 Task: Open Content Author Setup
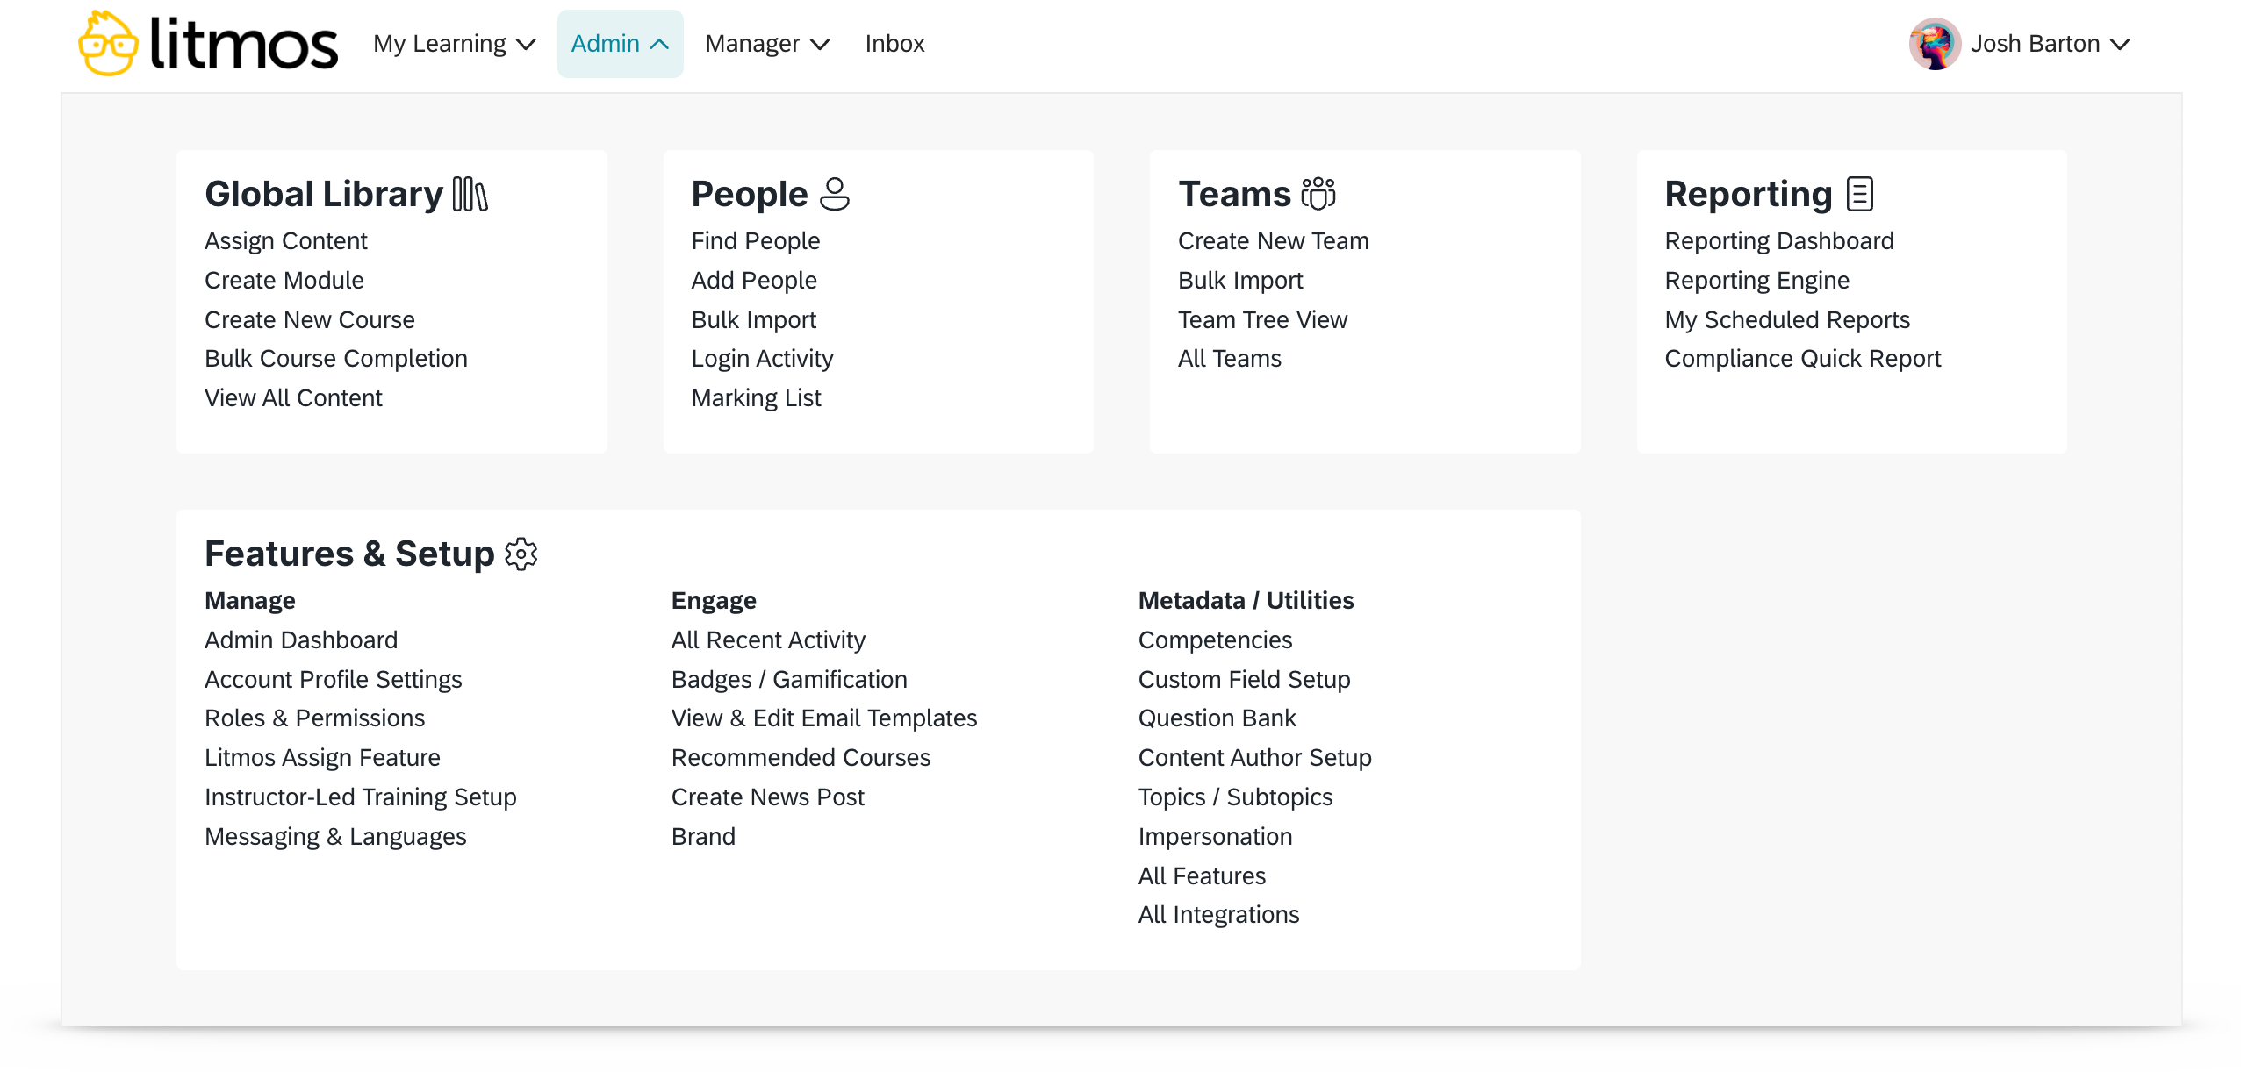(x=1254, y=757)
